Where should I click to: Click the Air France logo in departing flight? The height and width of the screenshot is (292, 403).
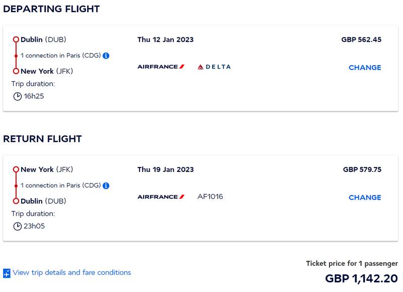pos(161,67)
